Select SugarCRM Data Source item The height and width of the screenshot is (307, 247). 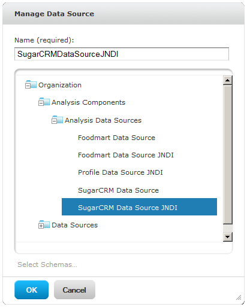(x=118, y=190)
